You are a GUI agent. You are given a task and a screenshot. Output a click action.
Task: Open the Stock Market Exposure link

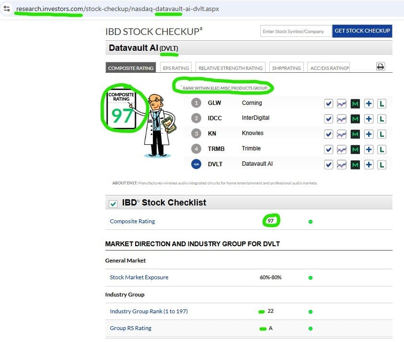click(139, 277)
